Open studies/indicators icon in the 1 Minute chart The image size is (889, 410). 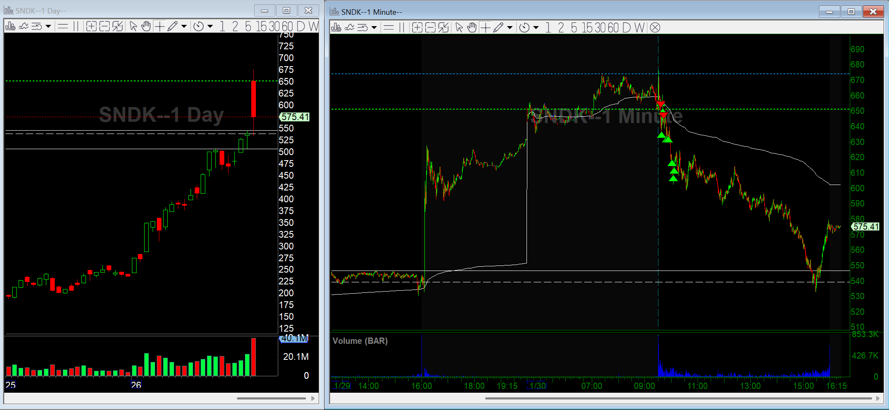(x=349, y=28)
